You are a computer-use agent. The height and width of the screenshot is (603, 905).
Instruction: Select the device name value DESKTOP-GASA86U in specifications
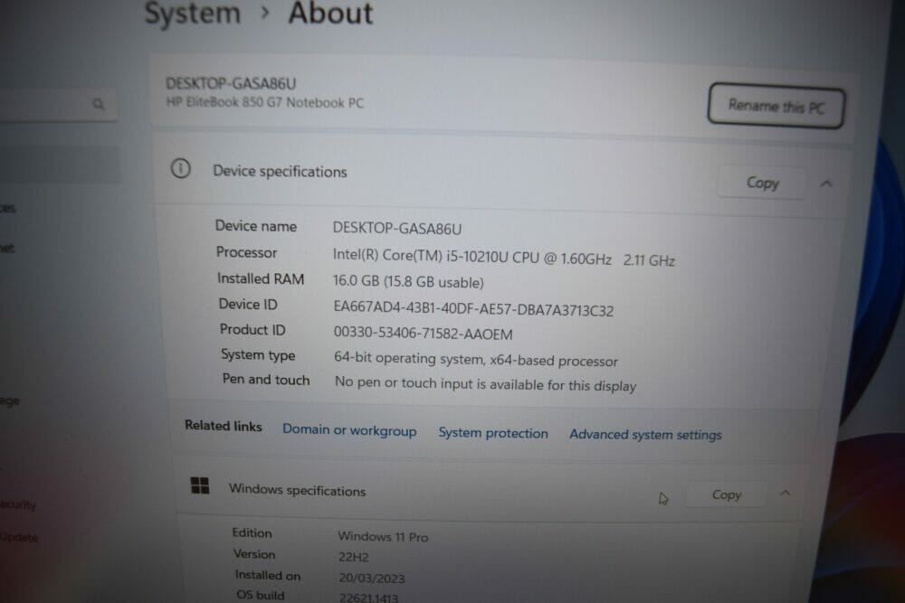(397, 229)
